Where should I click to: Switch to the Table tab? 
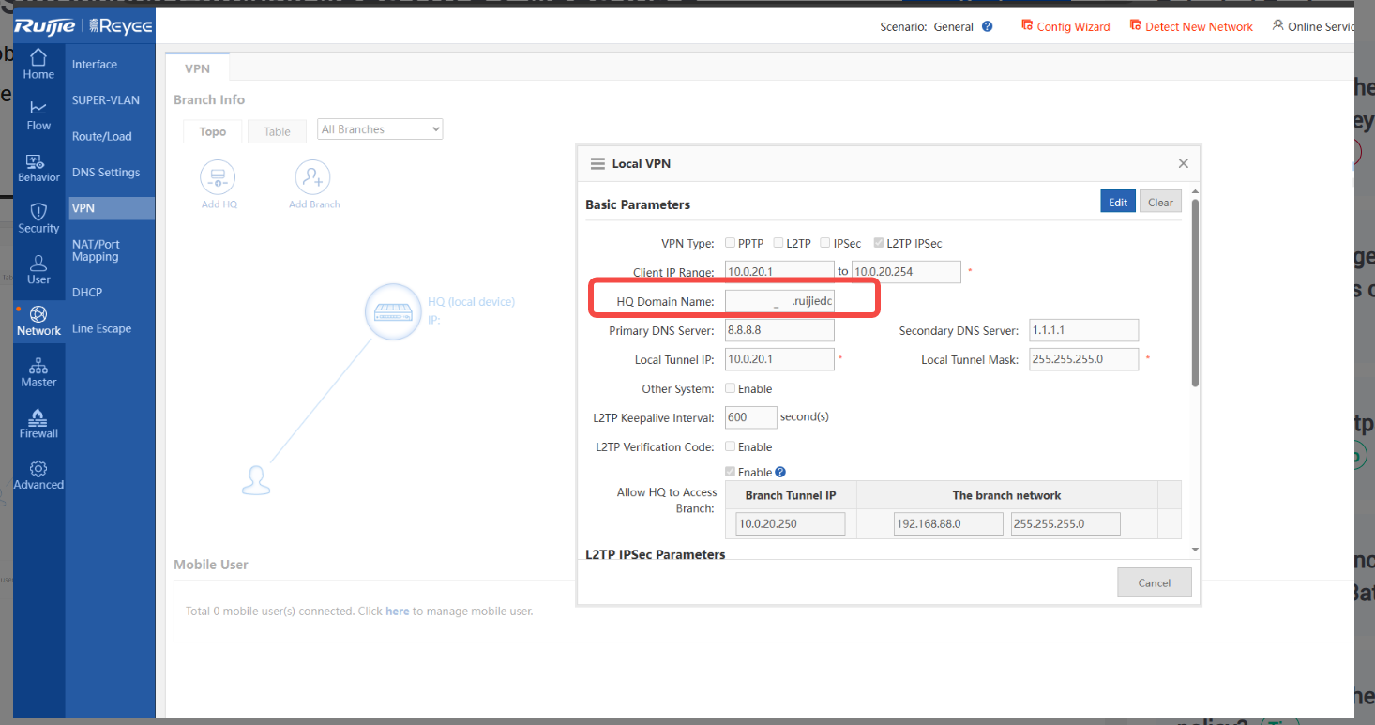click(277, 131)
